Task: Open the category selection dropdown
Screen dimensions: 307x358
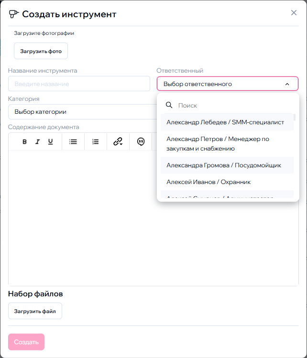Action: [x=81, y=112]
